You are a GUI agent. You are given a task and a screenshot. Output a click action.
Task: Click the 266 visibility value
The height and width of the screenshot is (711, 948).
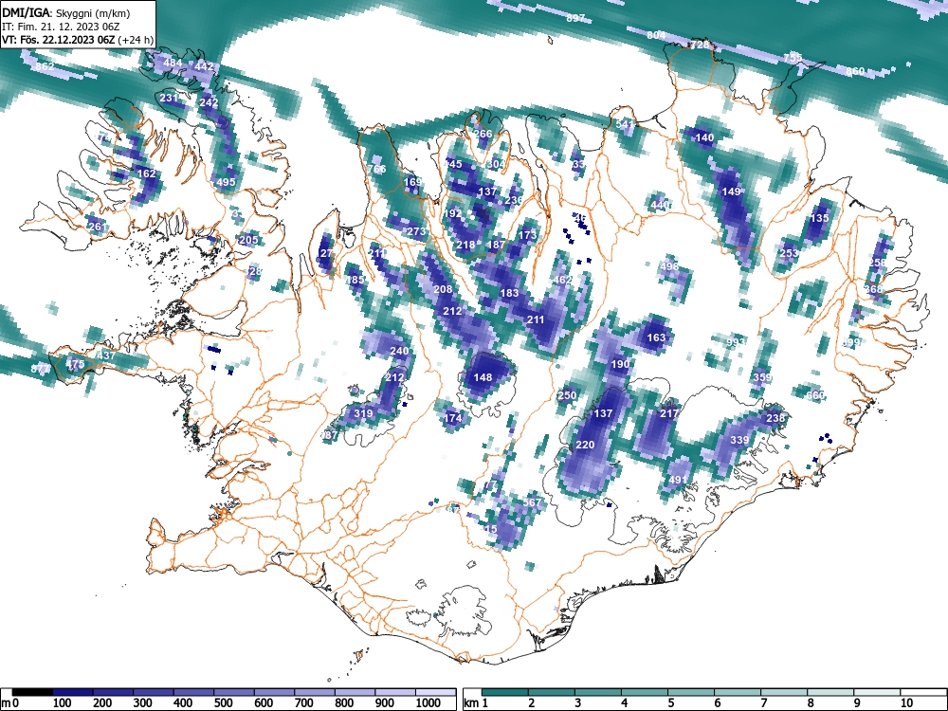pos(483,135)
